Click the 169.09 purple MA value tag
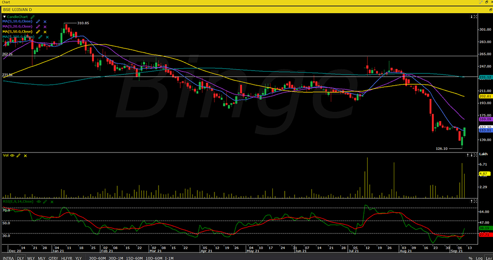The width and height of the screenshot is (493, 260). (x=485, y=119)
